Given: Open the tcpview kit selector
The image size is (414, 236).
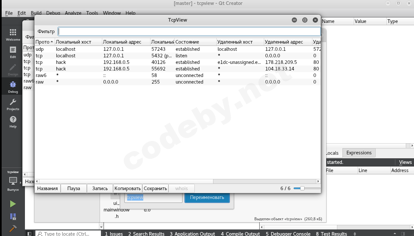Looking at the screenshot, I should click(x=13, y=181).
